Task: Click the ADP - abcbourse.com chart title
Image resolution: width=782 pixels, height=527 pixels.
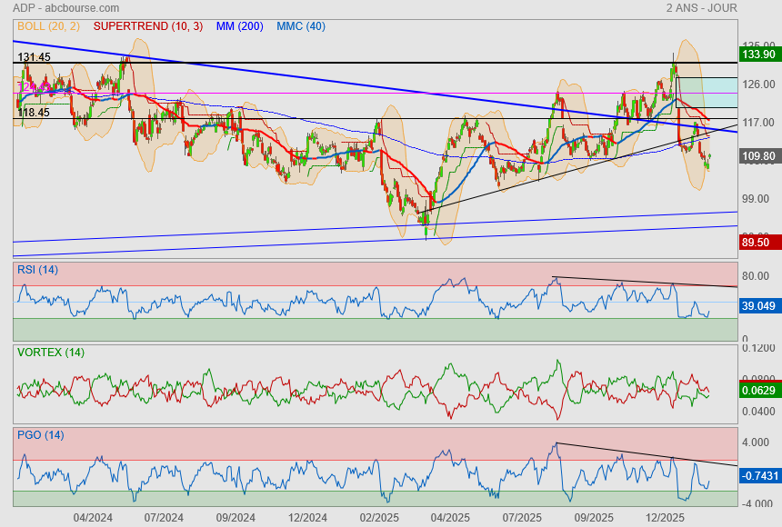Action: click(x=60, y=8)
